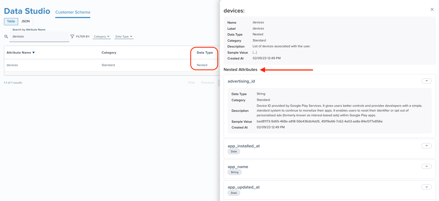This screenshot has height=201, width=439.
Task: Open the Data Type filter dropdown
Action: [x=124, y=37]
